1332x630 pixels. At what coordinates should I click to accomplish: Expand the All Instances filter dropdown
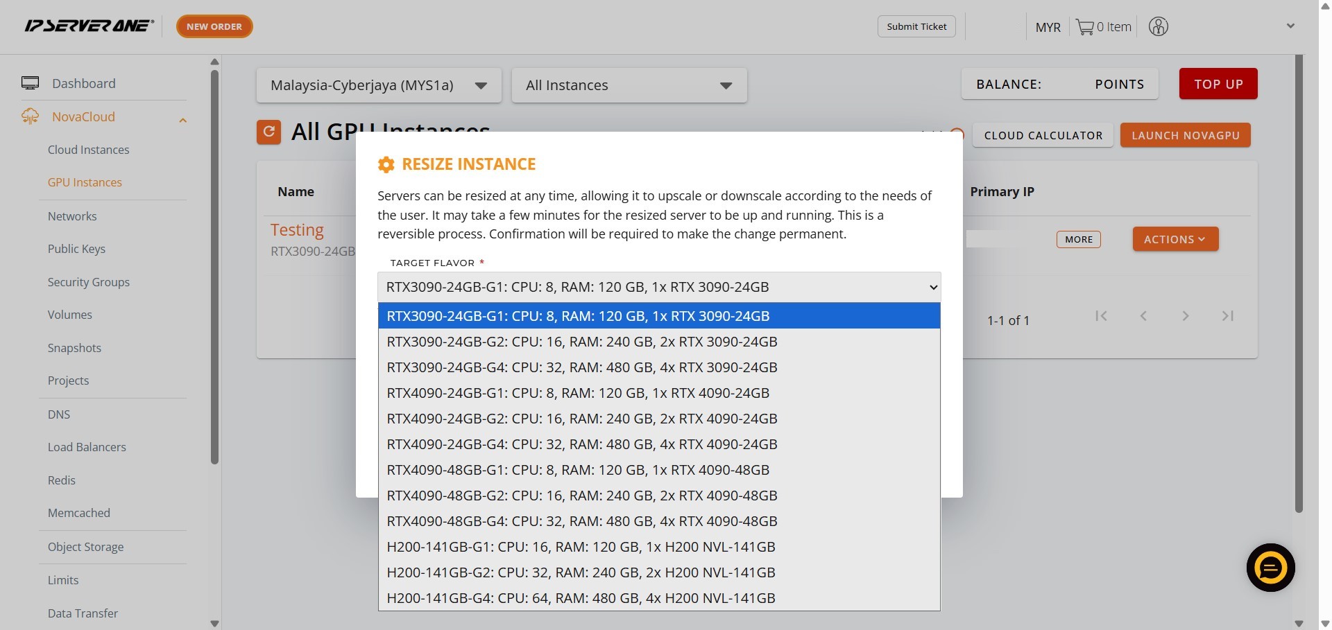coord(629,85)
